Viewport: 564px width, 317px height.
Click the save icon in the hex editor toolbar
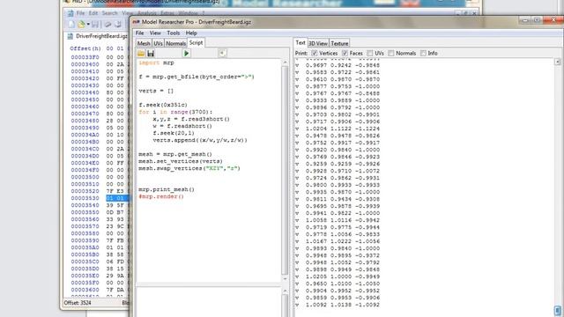click(x=95, y=24)
